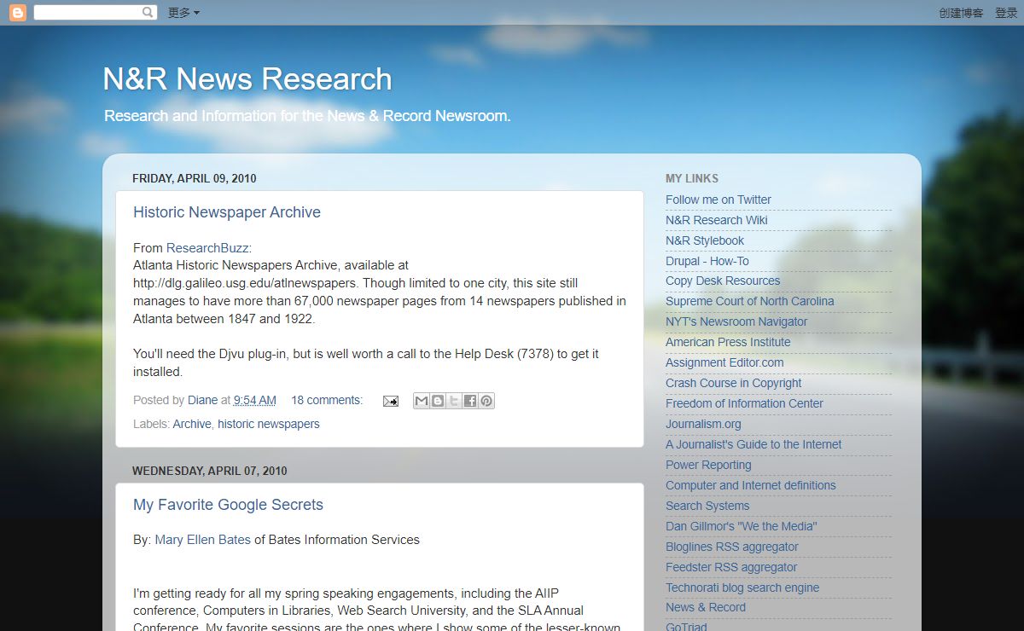Filter by historic newspapers label
1024x631 pixels.
click(x=269, y=424)
